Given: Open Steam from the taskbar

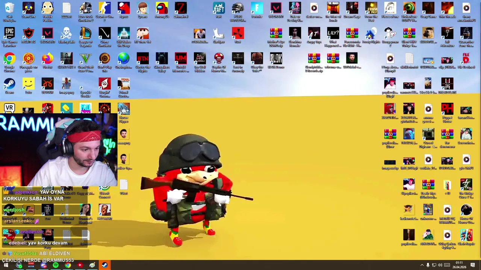Looking at the screenshot, I should (104, 265).
